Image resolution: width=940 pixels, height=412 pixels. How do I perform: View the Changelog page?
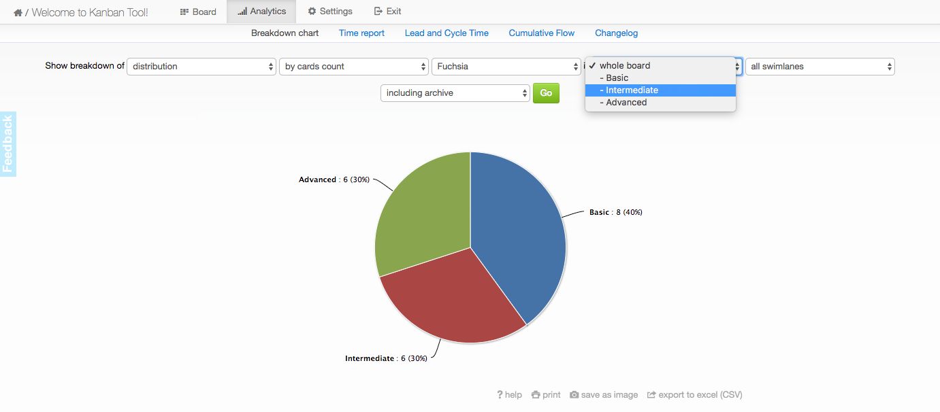[x=616, y=33]
